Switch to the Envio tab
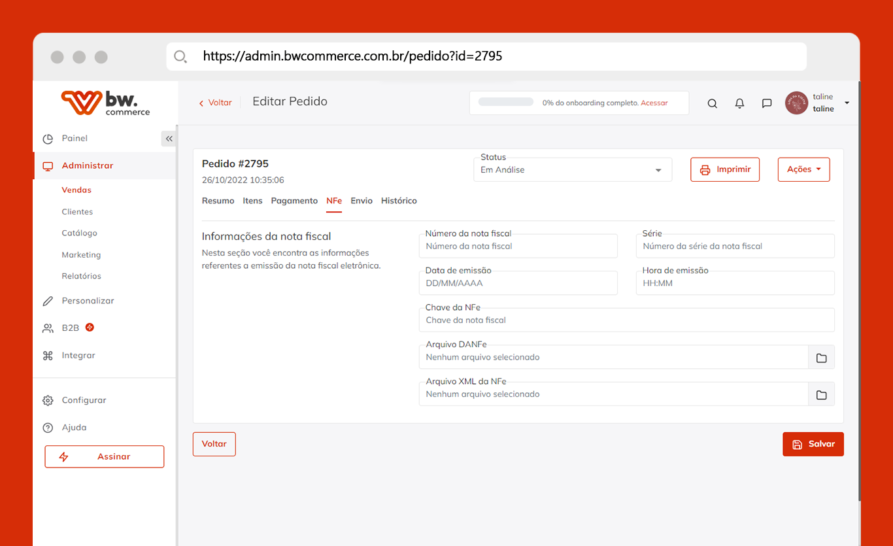The width and height of the screenshot is (893, 546). coord(362,201)
